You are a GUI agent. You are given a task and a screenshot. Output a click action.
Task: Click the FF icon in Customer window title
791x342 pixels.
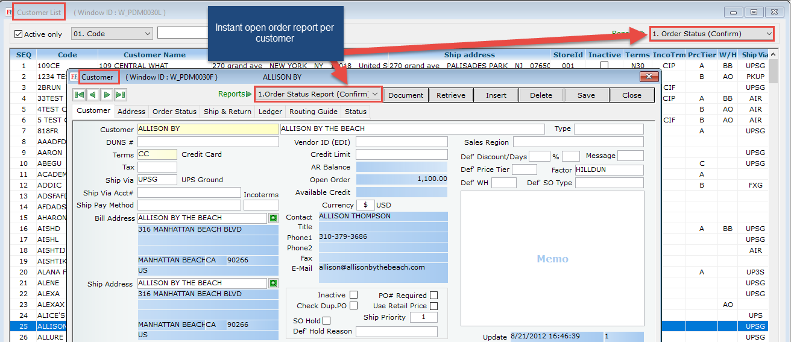click(74, 77)
